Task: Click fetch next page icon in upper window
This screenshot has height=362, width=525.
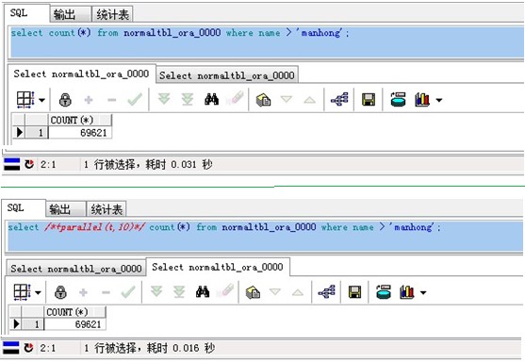Action: pos(164,100)
